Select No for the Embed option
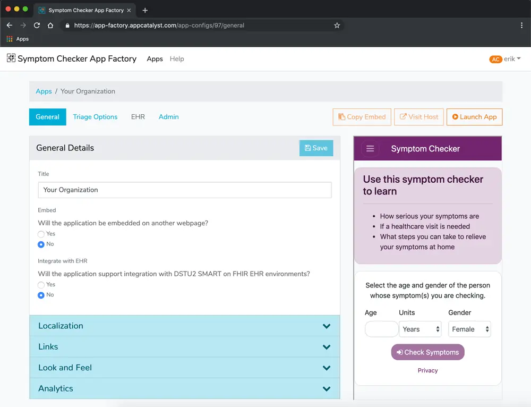Viewport: 531px width, 407px height. pos(41,244)
